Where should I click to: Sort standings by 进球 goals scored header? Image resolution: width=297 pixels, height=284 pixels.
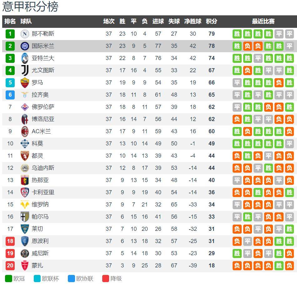[158, 21]
